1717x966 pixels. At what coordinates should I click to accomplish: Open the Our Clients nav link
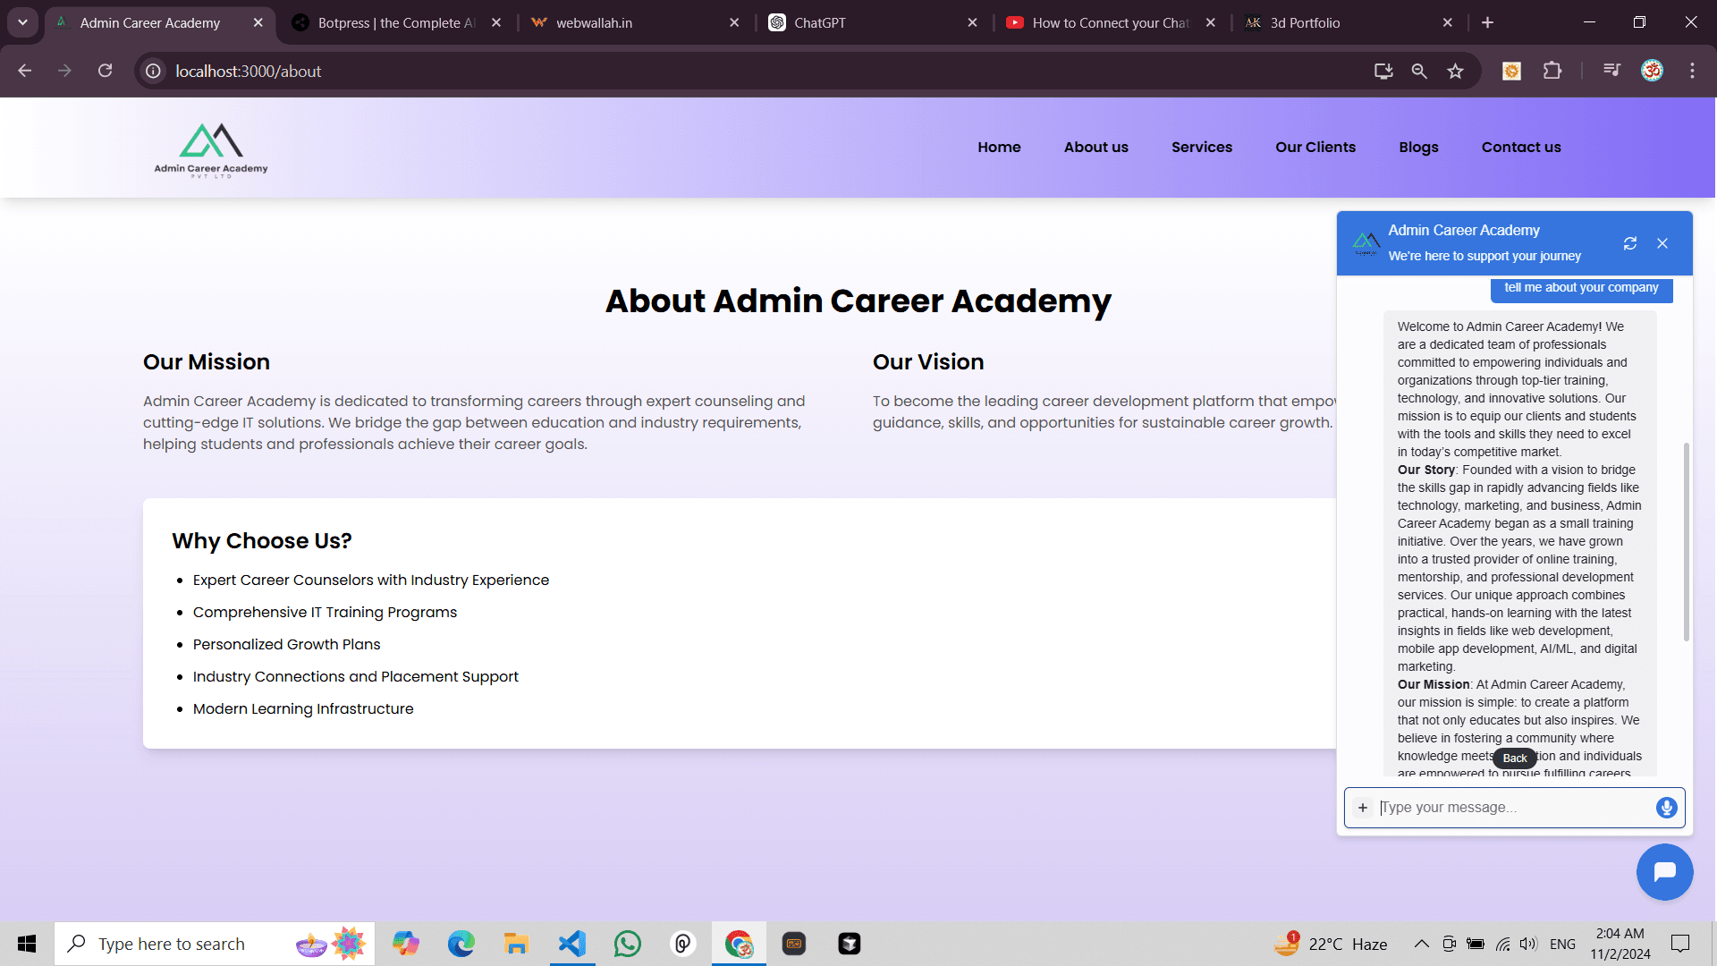point(1315,147)
